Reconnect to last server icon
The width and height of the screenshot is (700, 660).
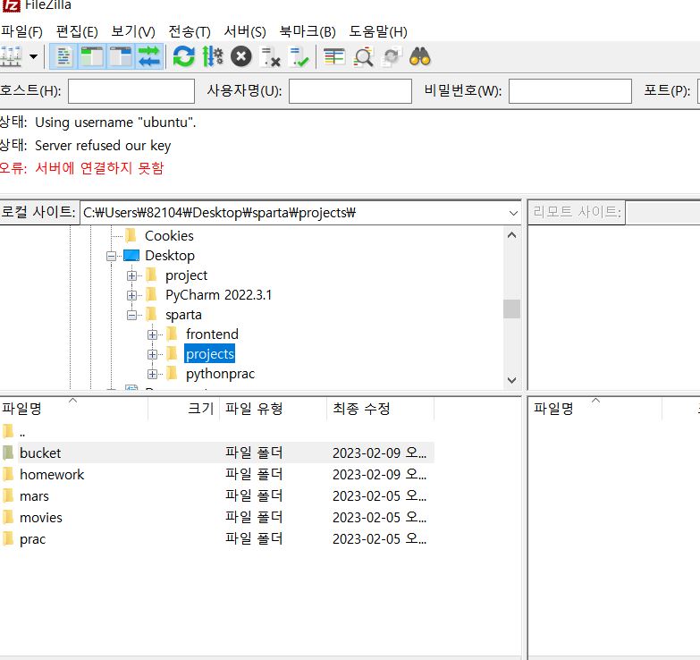click(299, 56)
